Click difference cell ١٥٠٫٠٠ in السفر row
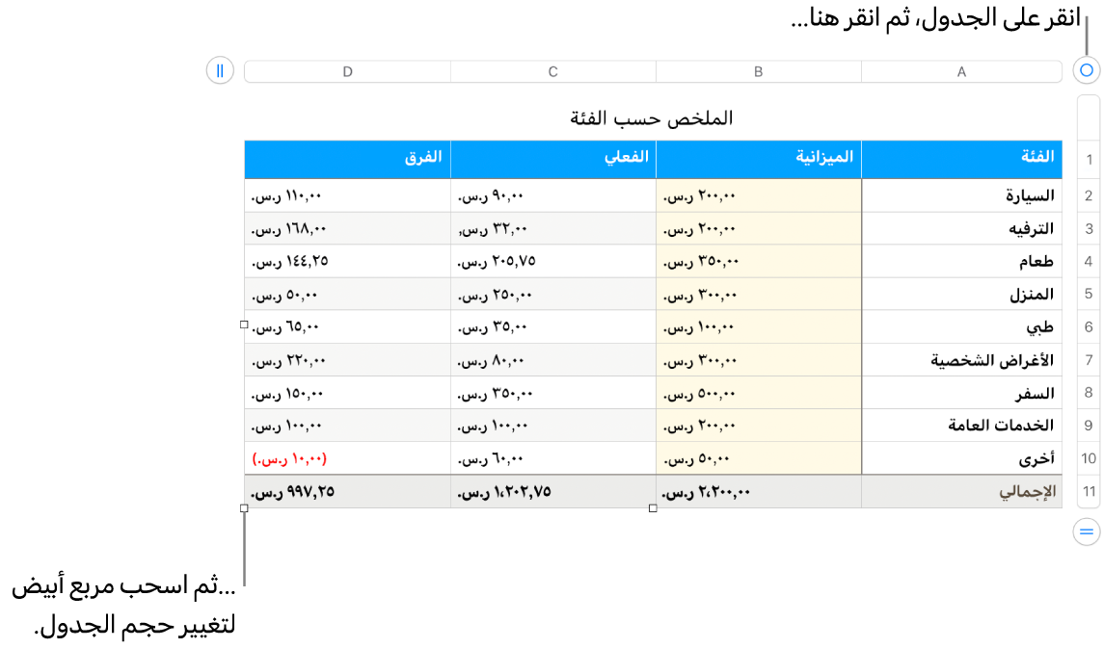1103x648 pixels. (x=347, y=392)
